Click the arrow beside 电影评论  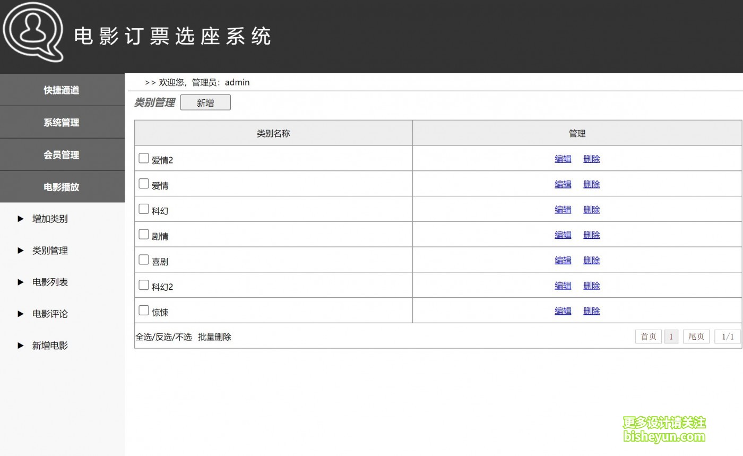(21, 314)
